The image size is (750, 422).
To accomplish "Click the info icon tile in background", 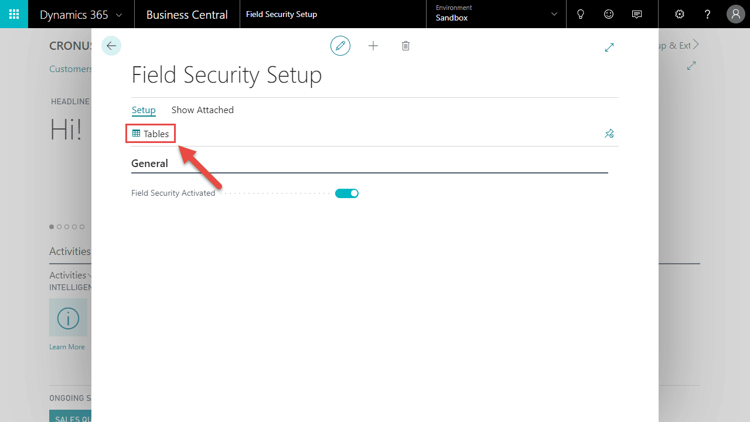I will click(x=68, y=318).
